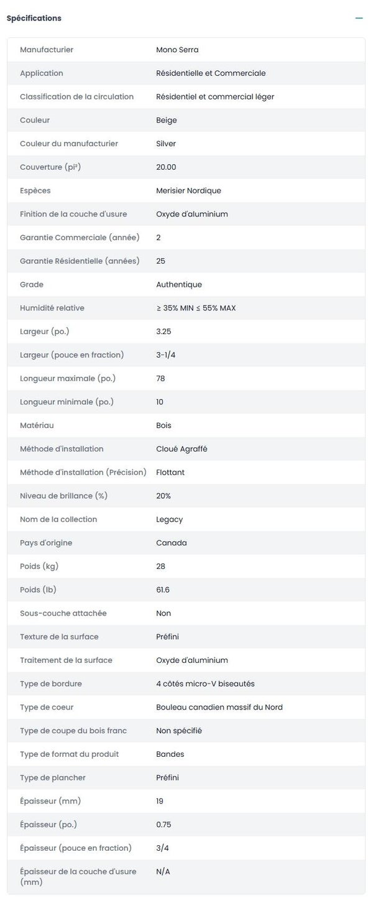Select the Garantie Résidentielle (années) label
This screenshot has width=373, height=903.
click(x=80, y=261)
